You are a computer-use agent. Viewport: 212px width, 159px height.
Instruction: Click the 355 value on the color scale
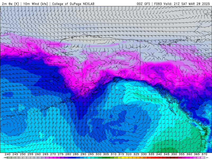click(182, 154)
